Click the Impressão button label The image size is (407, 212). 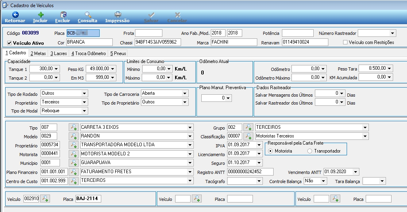117,21
